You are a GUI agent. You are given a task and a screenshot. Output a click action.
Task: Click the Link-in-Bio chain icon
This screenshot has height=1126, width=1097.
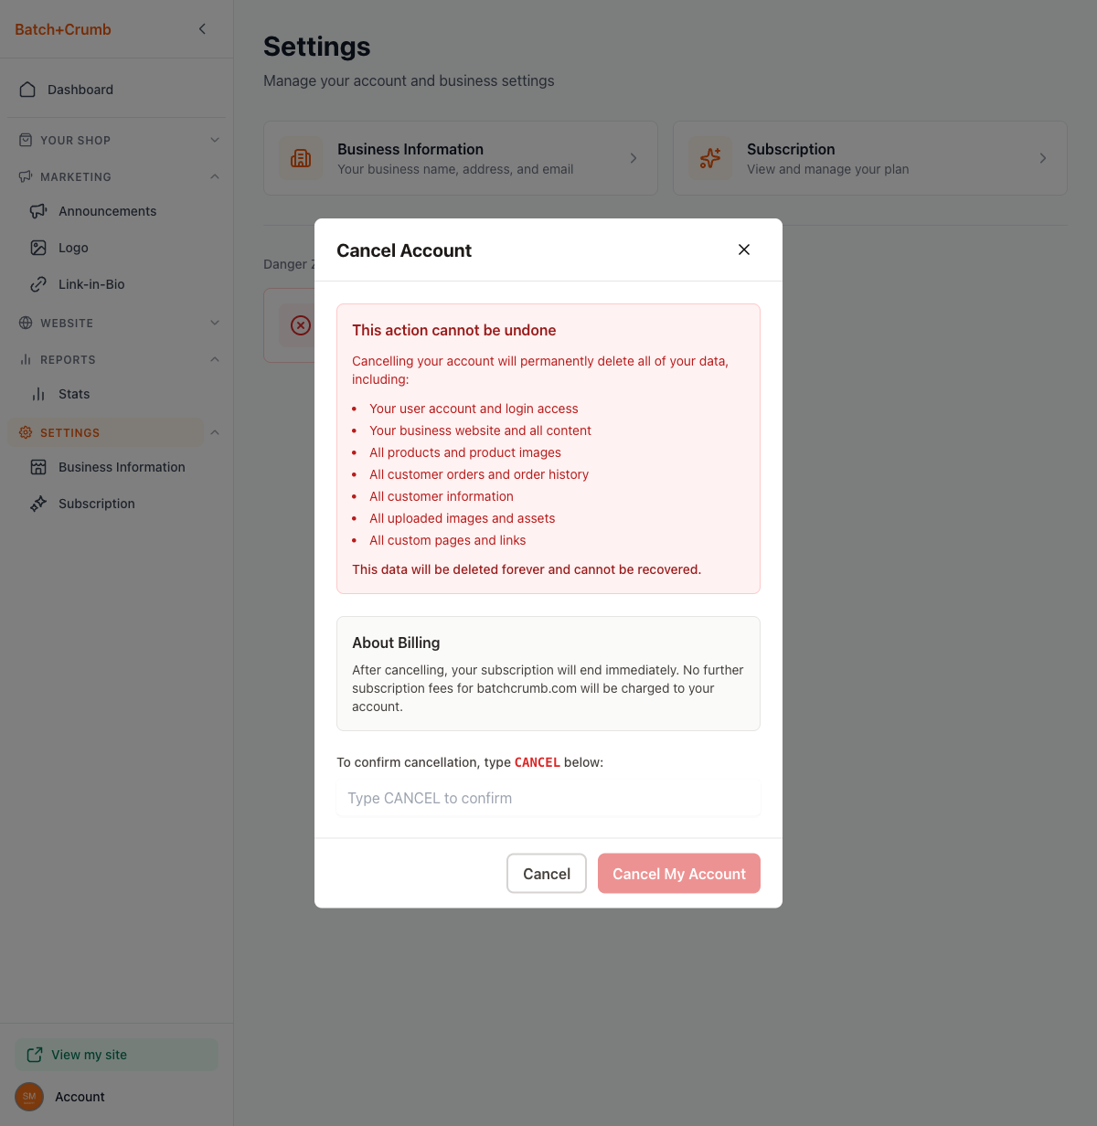coord(38,284)
